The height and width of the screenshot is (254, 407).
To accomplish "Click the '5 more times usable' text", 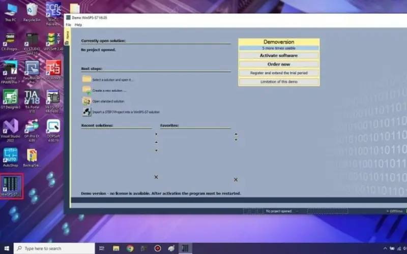I will (x=279, y=48).
